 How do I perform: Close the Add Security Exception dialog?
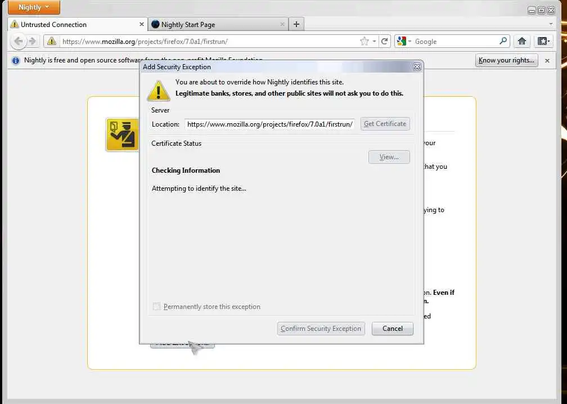[417, 67]
